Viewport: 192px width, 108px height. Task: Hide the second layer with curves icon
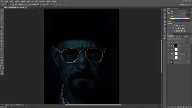pyautogui.click(x=168, y=50)
